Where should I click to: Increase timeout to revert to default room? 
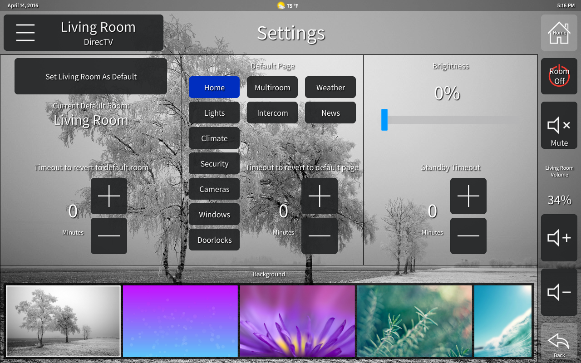click(109, 196)
